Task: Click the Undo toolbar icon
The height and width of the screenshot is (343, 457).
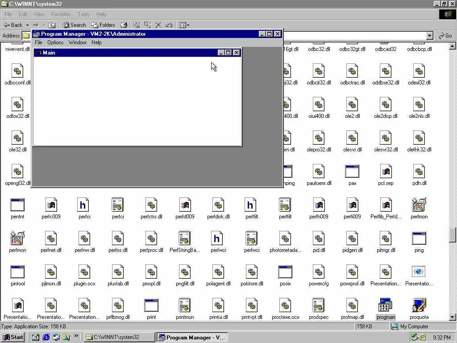Action: (x=169, y=25)
